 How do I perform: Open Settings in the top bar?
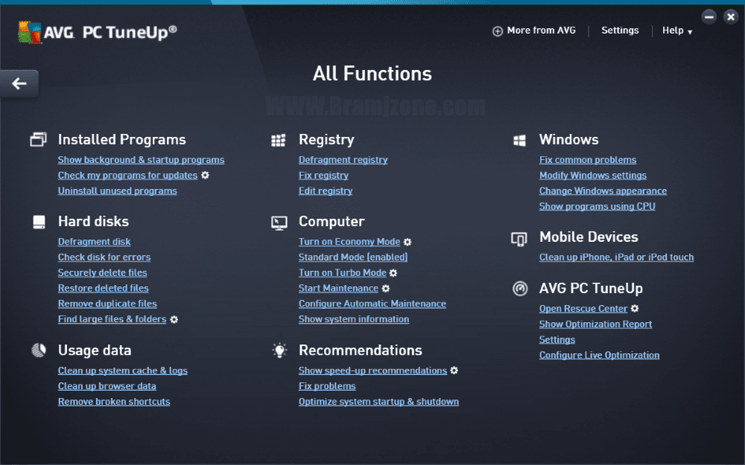[x=620, y=31]
